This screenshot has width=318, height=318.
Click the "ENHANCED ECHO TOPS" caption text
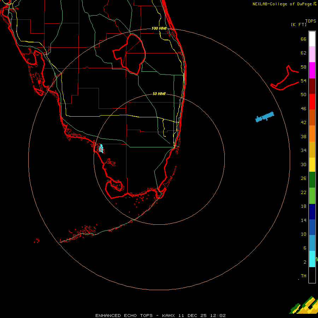(x=124, y=316)
